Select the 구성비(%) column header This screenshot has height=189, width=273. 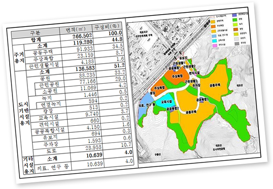coord(107,27)
